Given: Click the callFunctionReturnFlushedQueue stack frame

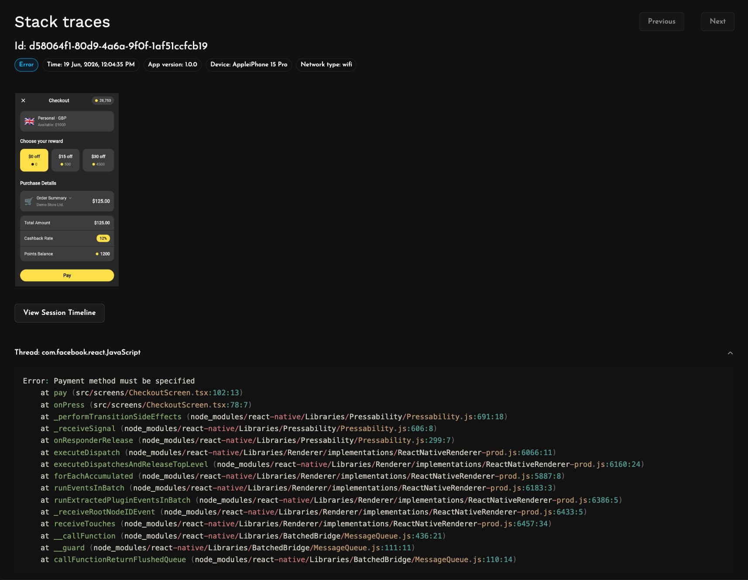Looking at the screenshot, I should (278, 559).
